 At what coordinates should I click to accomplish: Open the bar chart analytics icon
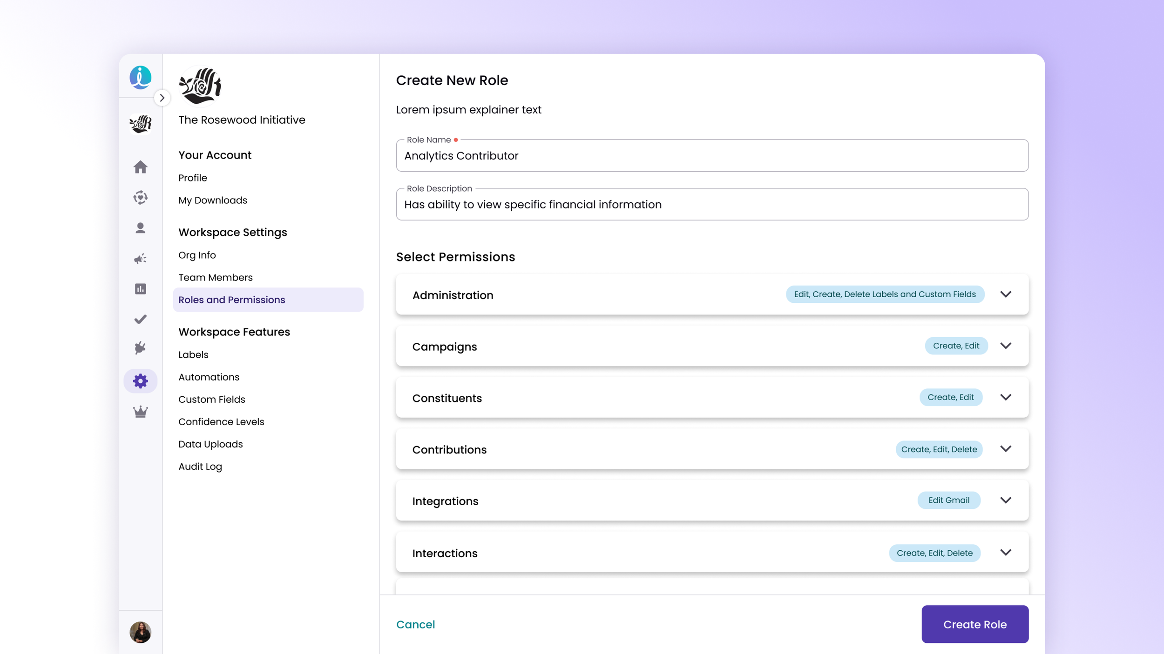(140, 289)
